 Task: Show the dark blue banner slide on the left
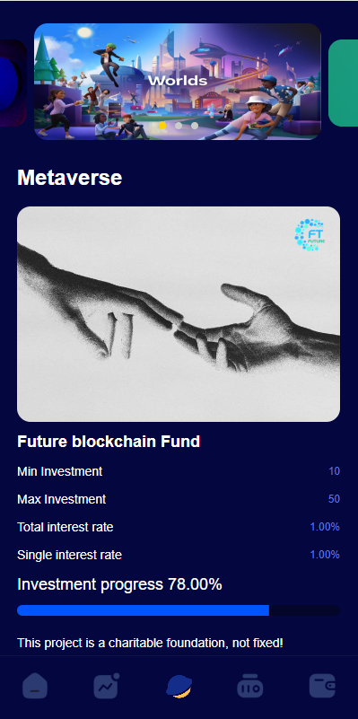tap(13, 83)
